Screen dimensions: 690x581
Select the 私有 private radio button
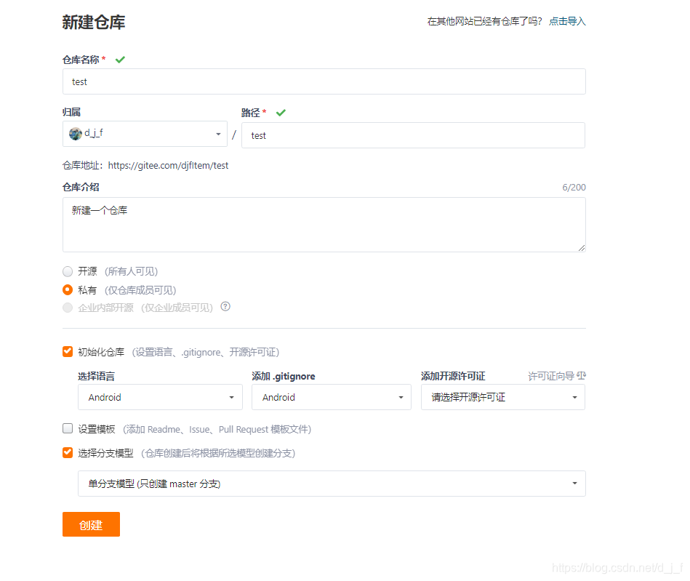68,289
